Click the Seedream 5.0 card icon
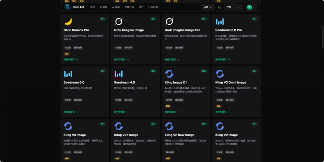This screenshot has width=324, height=162. click(68, 74)
